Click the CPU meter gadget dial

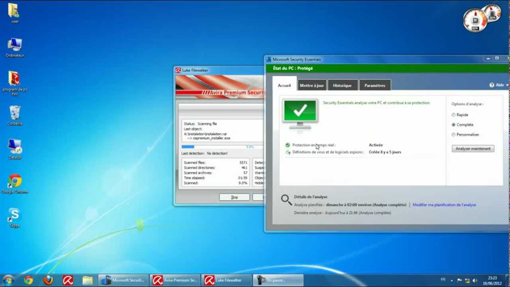point(475,20)
